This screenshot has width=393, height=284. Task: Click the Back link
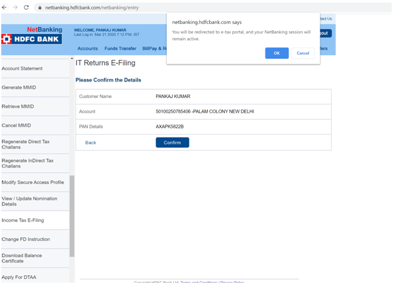[90, 142]
